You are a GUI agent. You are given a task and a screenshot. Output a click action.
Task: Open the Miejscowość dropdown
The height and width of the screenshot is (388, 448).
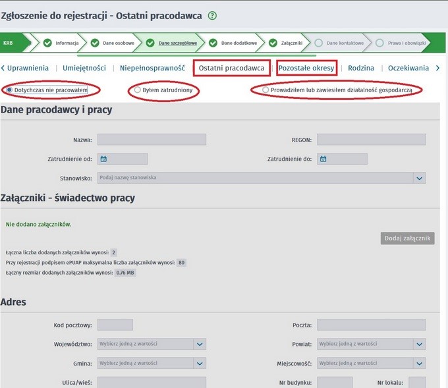pos(419,364)
